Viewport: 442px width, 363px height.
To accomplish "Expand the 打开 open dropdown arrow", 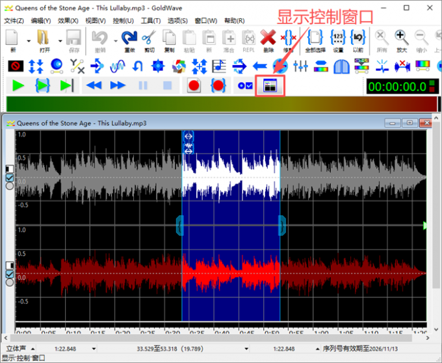I will (60, 41).
